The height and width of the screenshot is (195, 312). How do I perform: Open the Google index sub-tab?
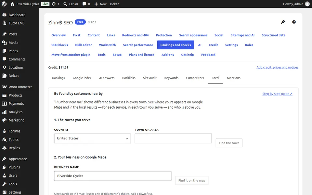[x=82, y=78]
